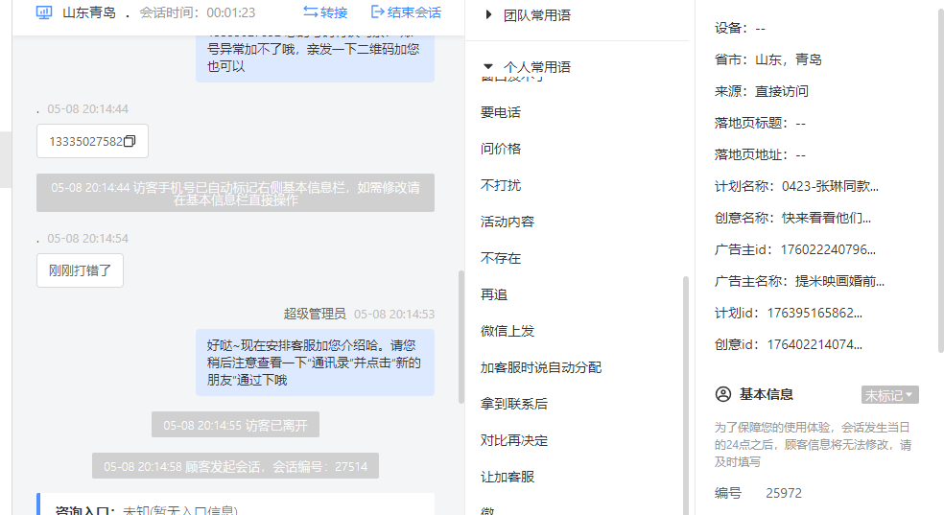Viewport: 944px width, 515px height.
Task: Select the 不存在 quick phrase
Action: (x=500, y=258)
